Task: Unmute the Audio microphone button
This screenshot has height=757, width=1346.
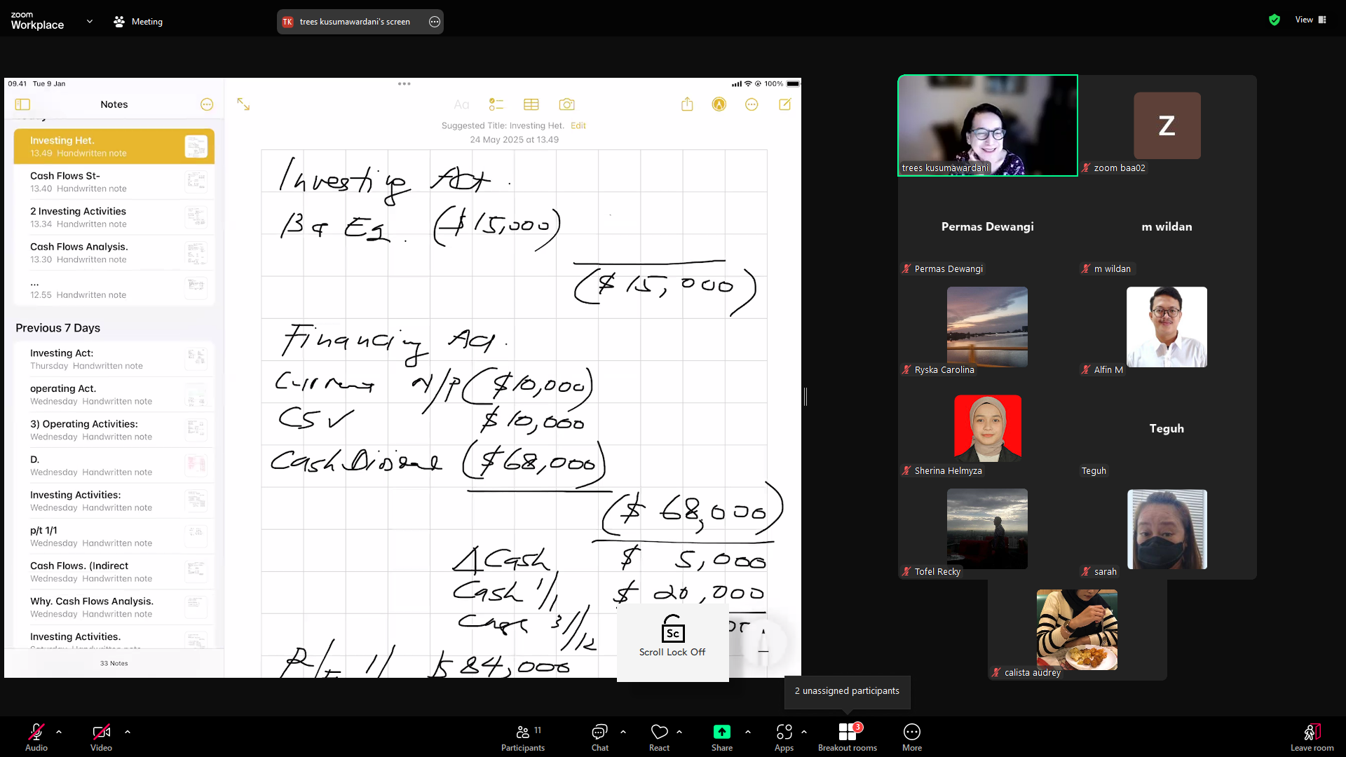Action: pyautogui.click(x=36, y=737)
